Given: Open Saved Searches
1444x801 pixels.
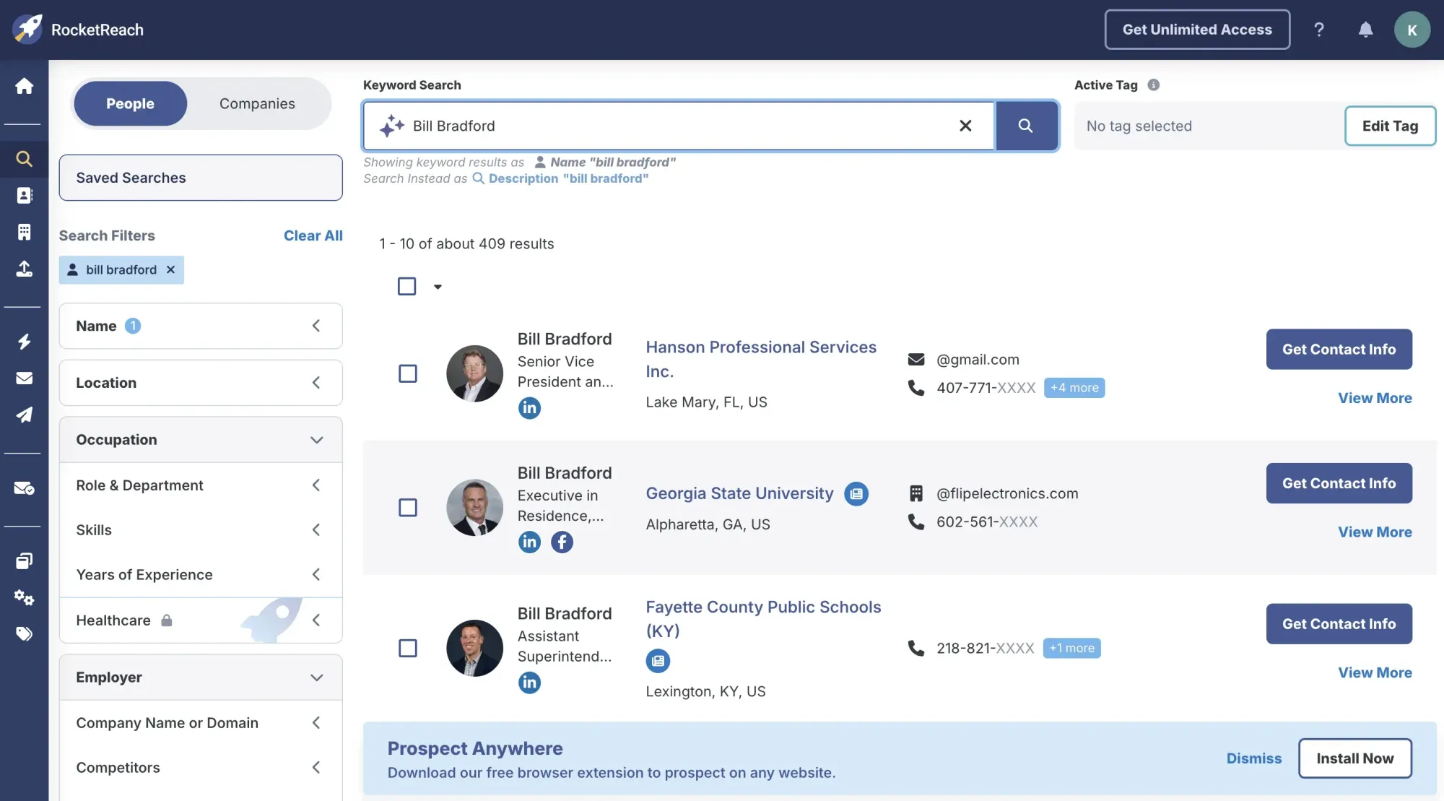Looking at the screenshot, I should [x=201, y=178].
